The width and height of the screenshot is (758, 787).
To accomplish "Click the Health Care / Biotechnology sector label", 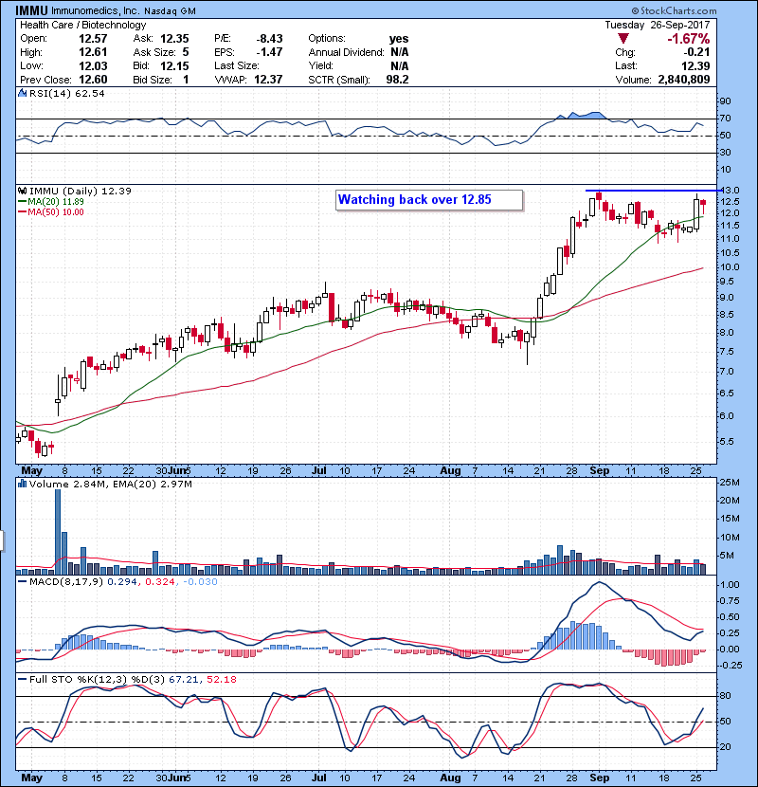I will pyautogui.click(x=83, y=25).
